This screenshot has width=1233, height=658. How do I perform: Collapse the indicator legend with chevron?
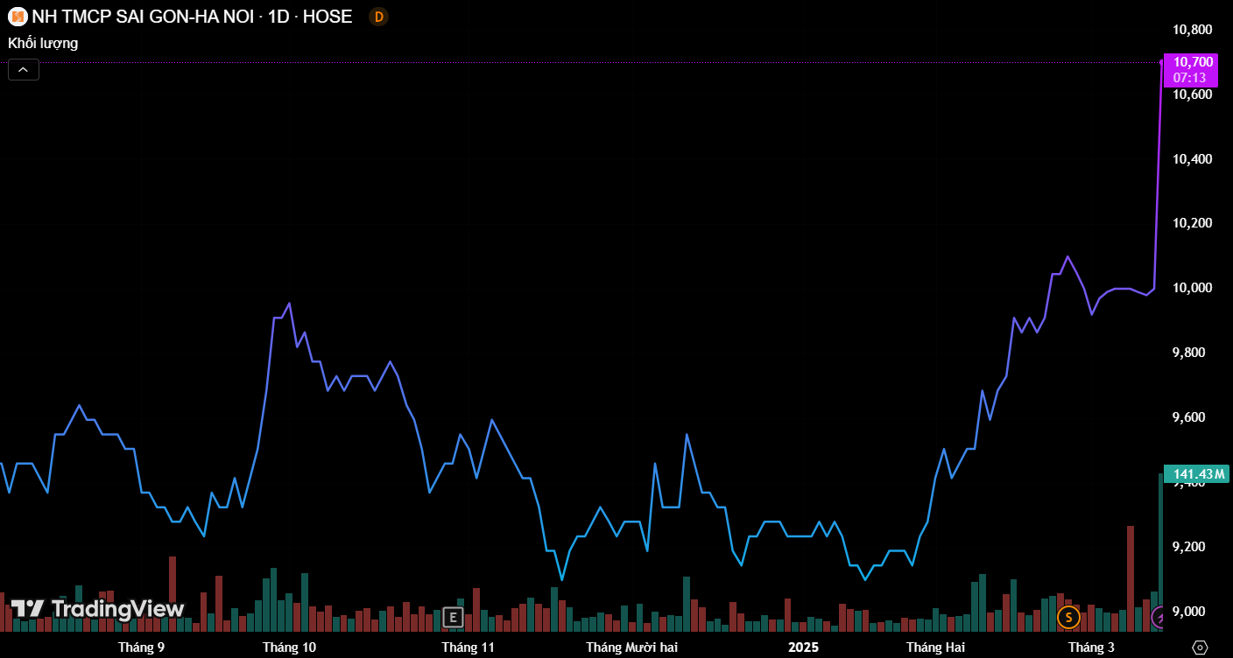(x=24, y=70)
